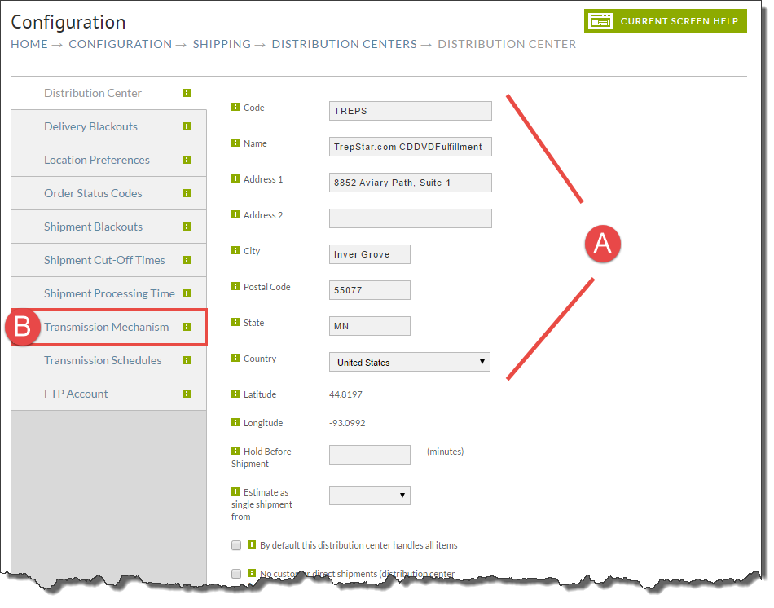Click the help icon next to Latitude
This screenshot has width=774, height=608.
click(x=235, y=394)
